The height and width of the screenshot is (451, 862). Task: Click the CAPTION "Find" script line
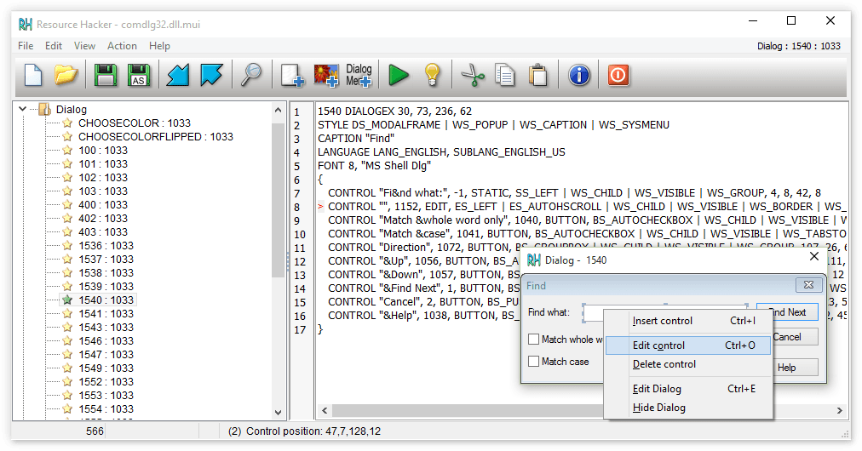(356, 139)
